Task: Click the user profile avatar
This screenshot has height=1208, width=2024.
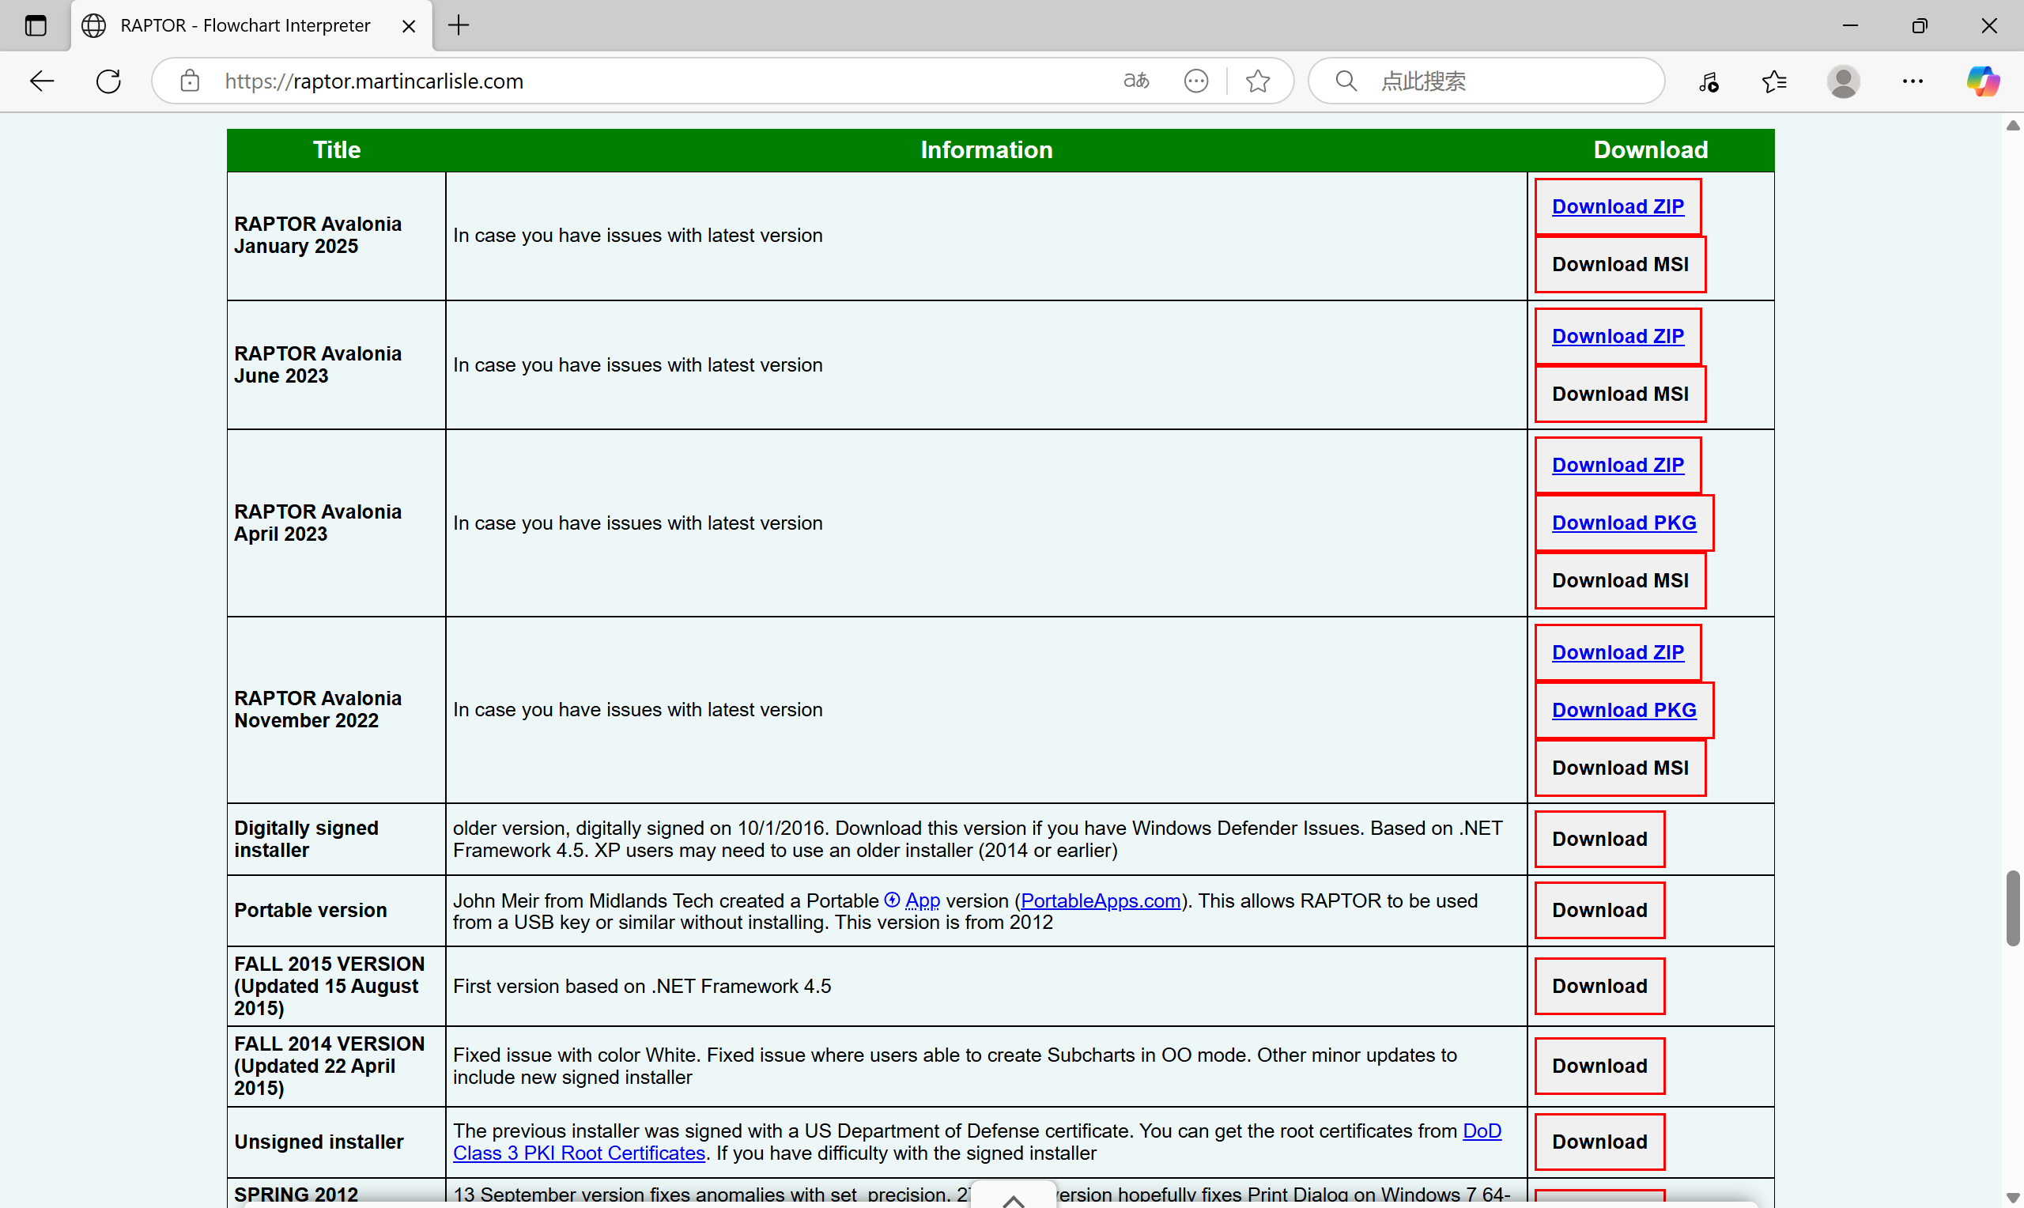Action: pyautogui.click(x=1842, y=81)
